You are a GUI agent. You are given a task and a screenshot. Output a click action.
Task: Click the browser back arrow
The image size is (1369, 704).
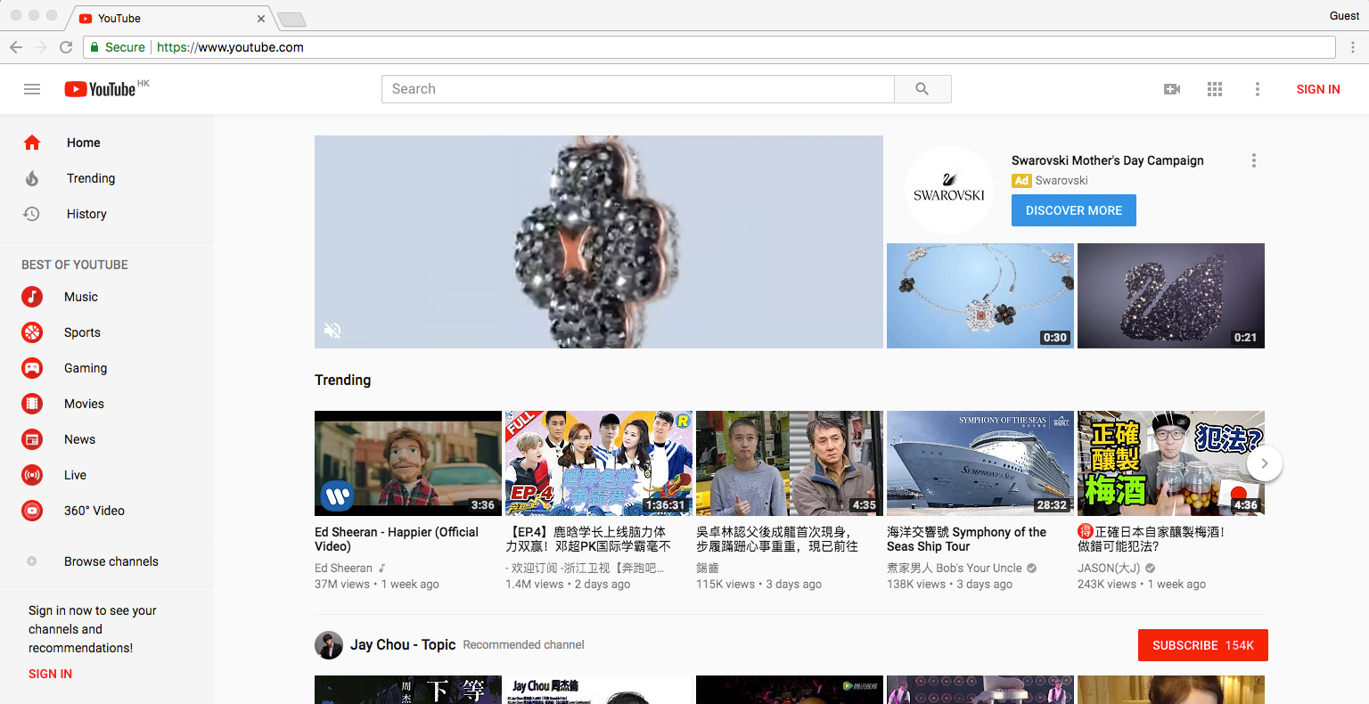coord(16,47)
